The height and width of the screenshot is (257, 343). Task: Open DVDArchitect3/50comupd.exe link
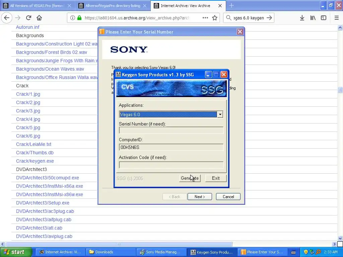pos(47,178)
